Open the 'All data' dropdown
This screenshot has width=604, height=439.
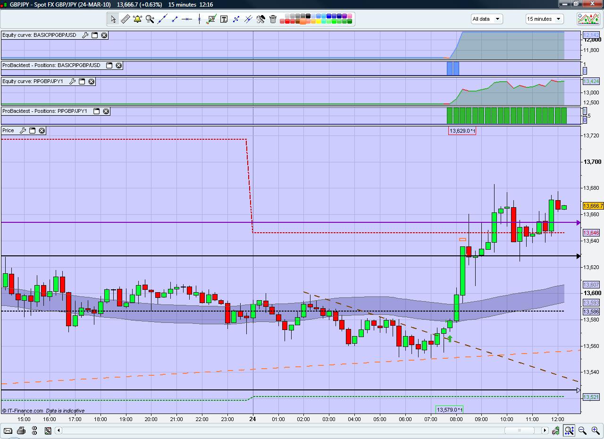coord(486,19)
